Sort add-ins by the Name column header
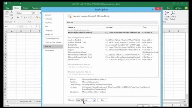 [x=86, y=27]
